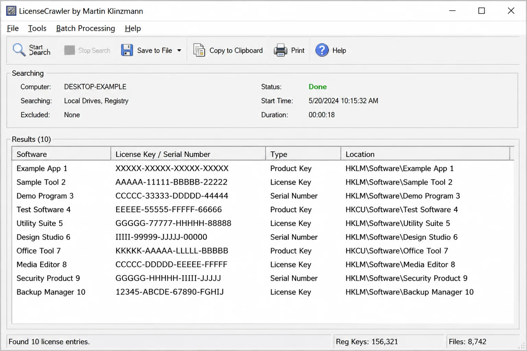Click key EEEEE-55555-FFFFF-66666
This screenshot has width=527, height=351.
168,209
